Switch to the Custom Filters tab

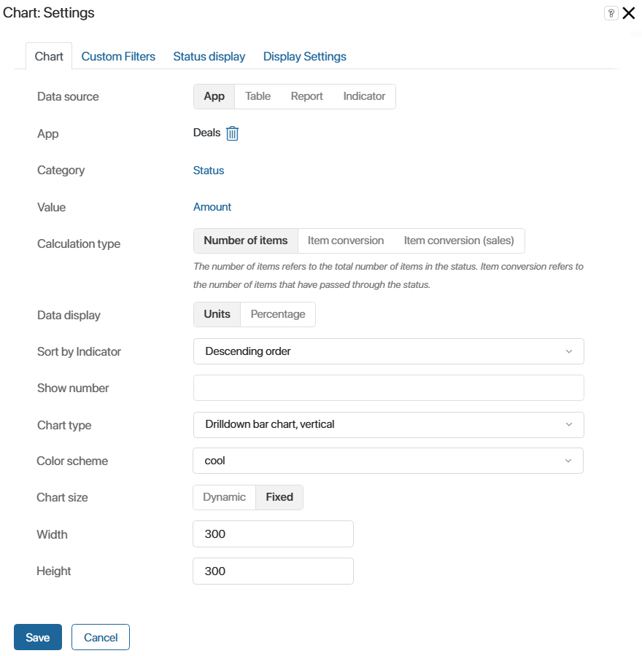(x=118, y=56)
